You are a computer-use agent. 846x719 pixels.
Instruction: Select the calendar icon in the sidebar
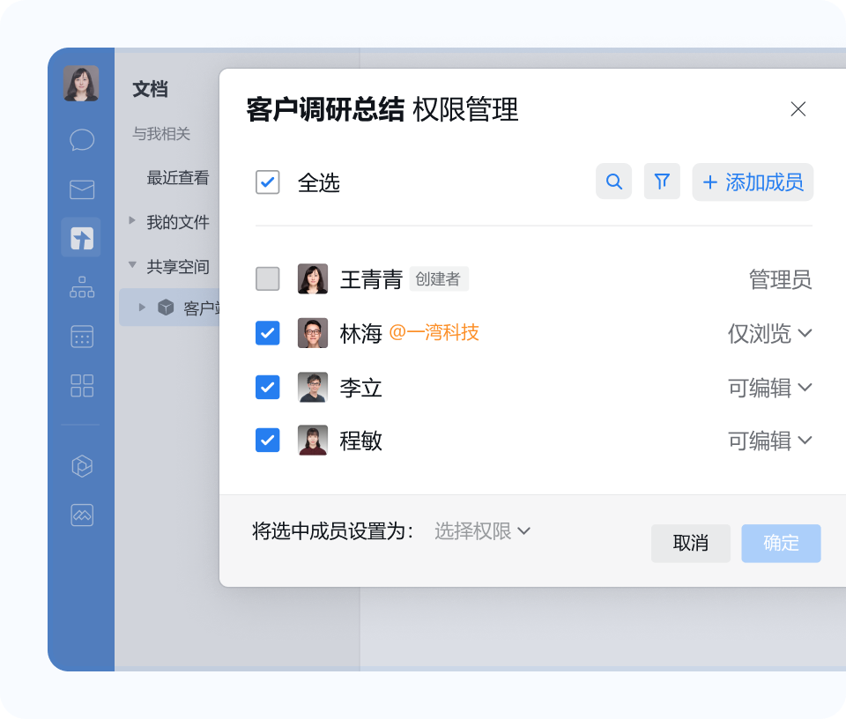tap(81, 337)
